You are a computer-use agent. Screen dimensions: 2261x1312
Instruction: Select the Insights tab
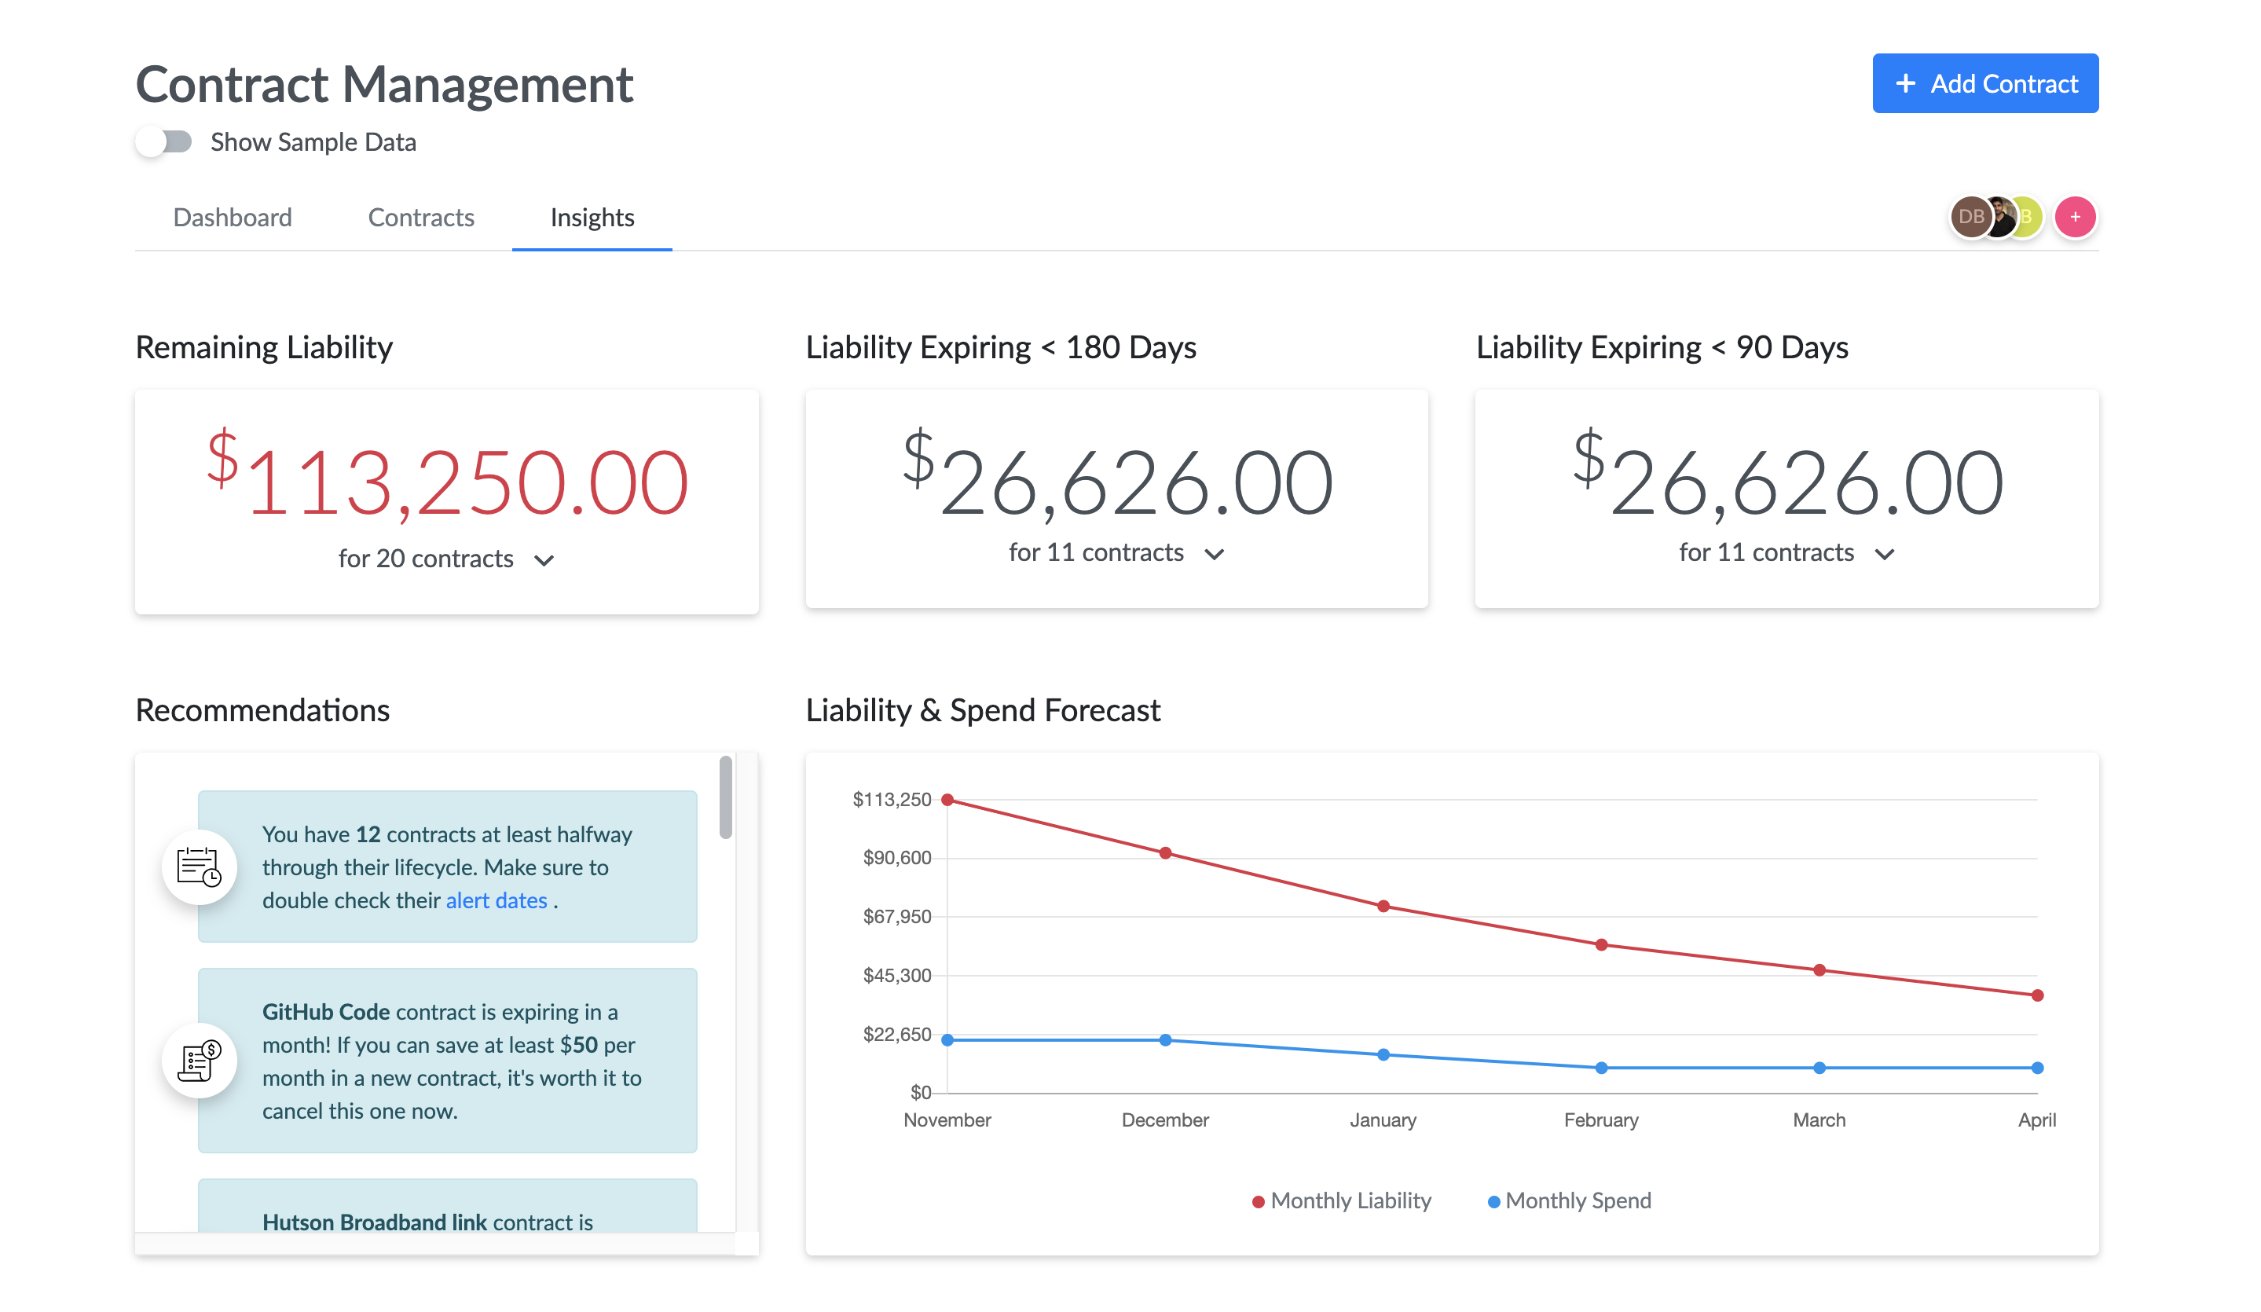tap(592, 217)
